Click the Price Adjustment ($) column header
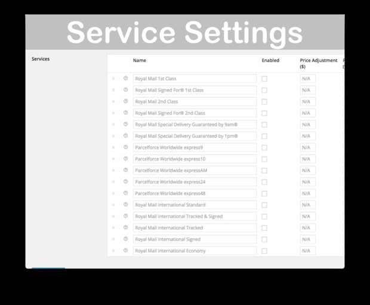370x305 pixels. (319, 63)
